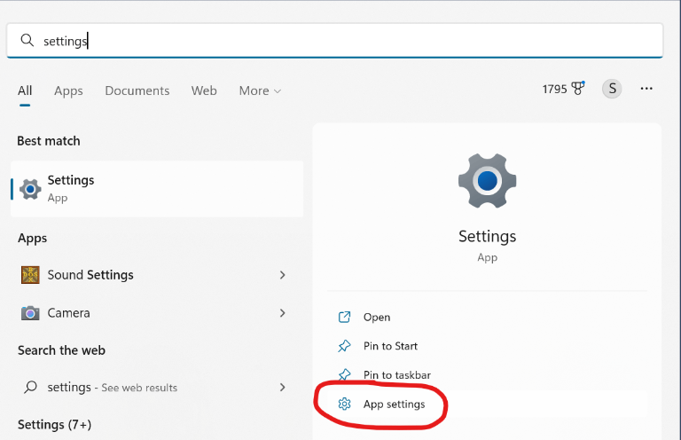Image resolution: width=681 pixels, height=440 pixels.
Task: Click the web search magnifier icon
Action: coord(30,387)
